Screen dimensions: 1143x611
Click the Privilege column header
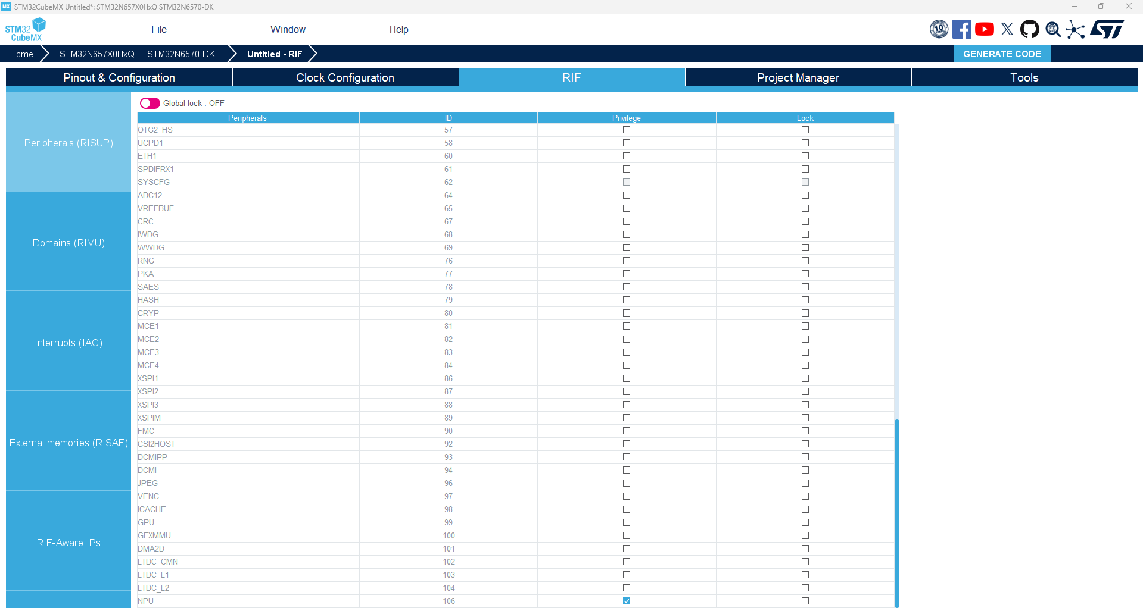(x=627, y=118)
